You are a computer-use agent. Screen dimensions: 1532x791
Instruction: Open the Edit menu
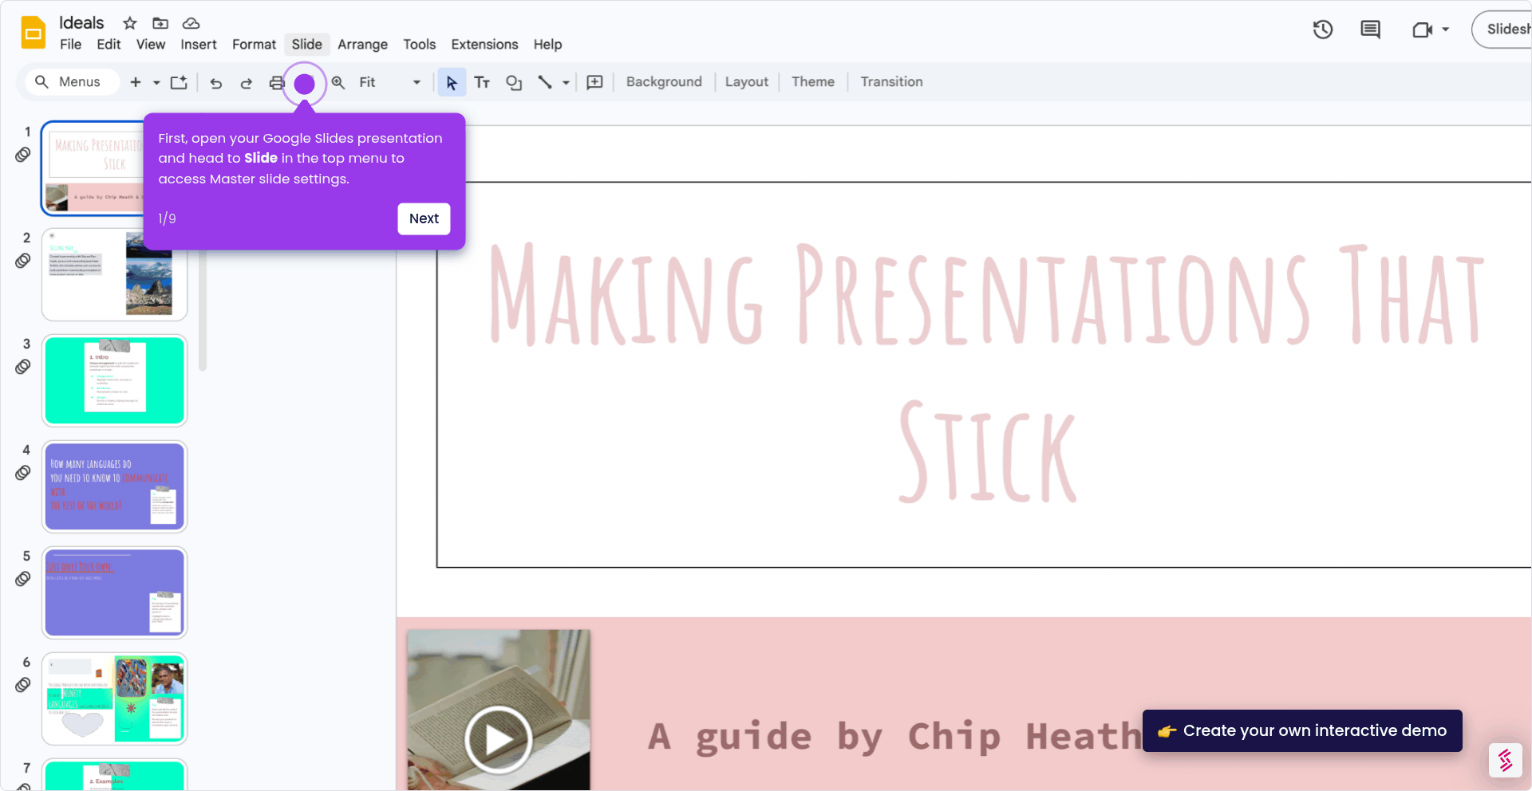coord(109,45)
